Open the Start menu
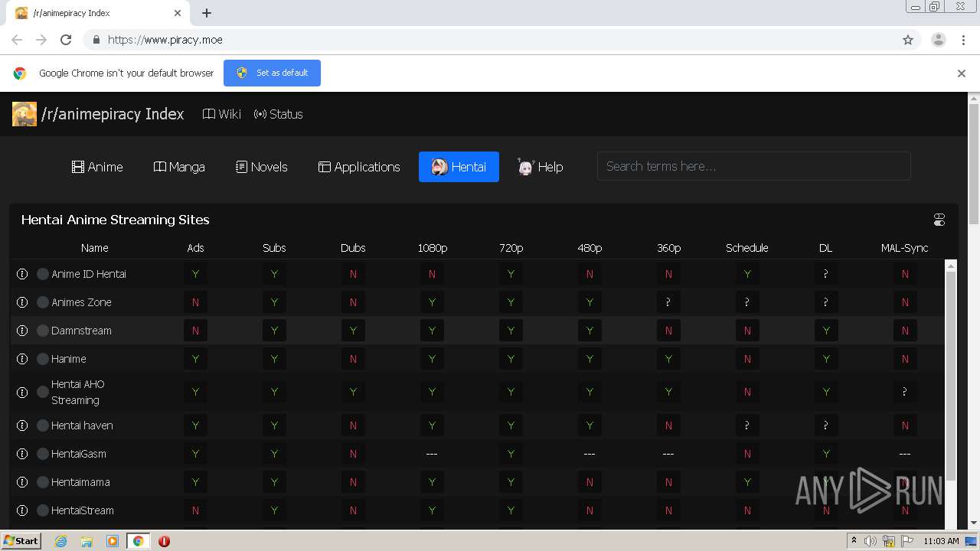Image resolution: width=980 pixels, height=551 pixels. [21, 541]
